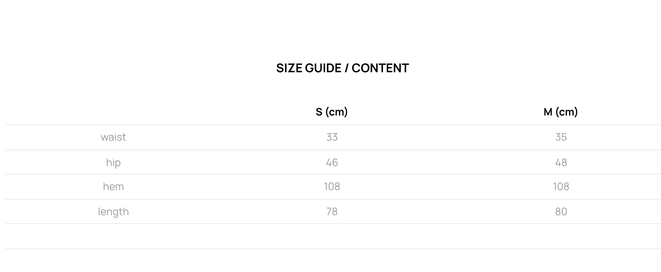Click empty cell below the length label

(113, 236)
